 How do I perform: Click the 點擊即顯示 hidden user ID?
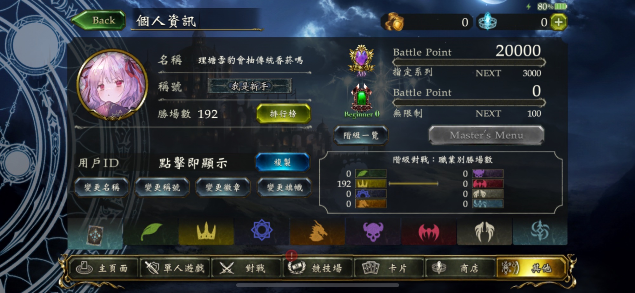[193, 163]
